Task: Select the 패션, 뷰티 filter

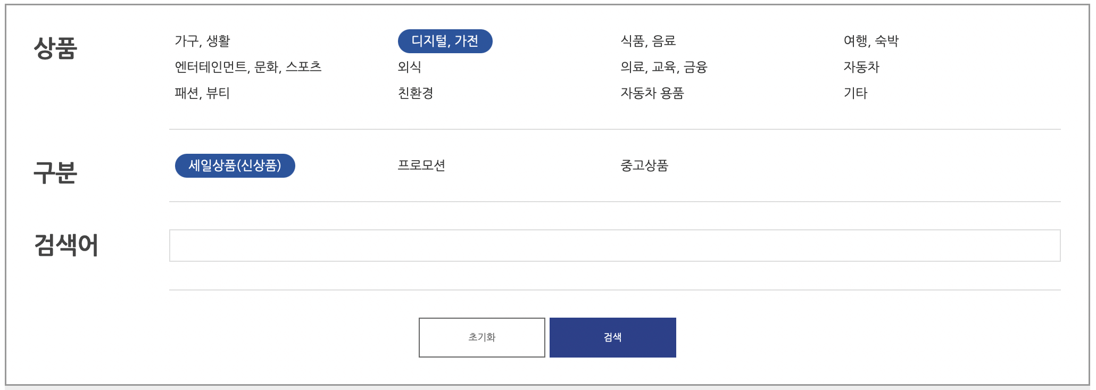Action: pos(203,94)
